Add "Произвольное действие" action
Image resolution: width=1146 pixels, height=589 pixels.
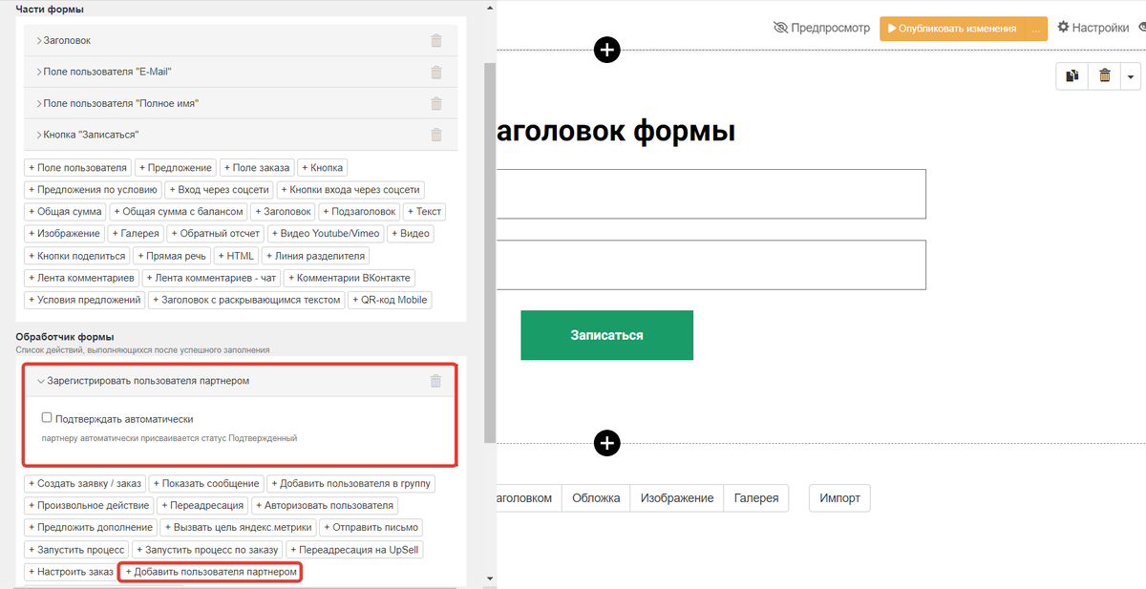coord(89,505)
